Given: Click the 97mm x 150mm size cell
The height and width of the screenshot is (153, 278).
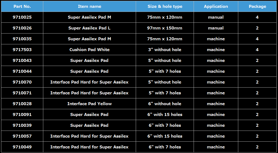Looking at the screenshot, I should (x=165, y=28).
